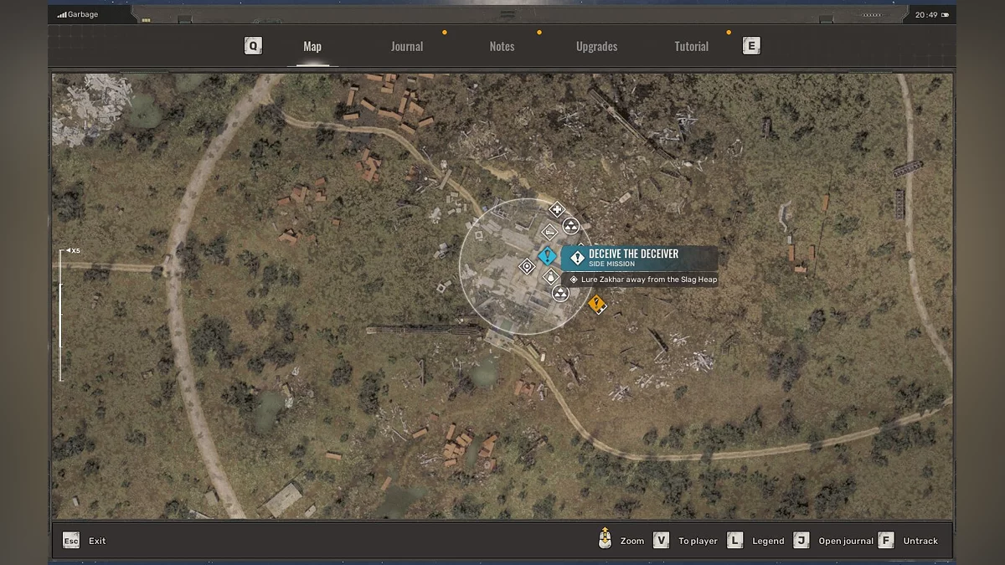Click To player button
The image size is (1005, 565).
[685, 541]
